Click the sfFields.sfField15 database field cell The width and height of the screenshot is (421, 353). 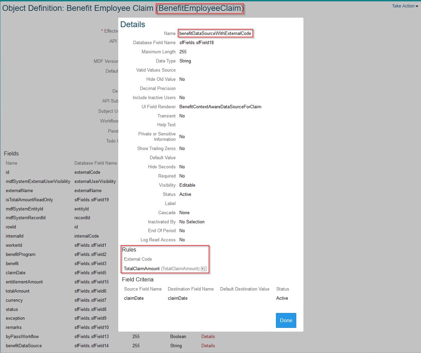point(91,282)
